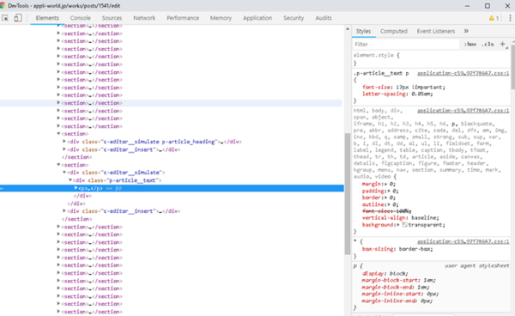Open the Performance tab

click(183, 18)
